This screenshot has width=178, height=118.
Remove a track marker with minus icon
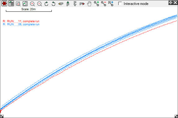[104, 4]
